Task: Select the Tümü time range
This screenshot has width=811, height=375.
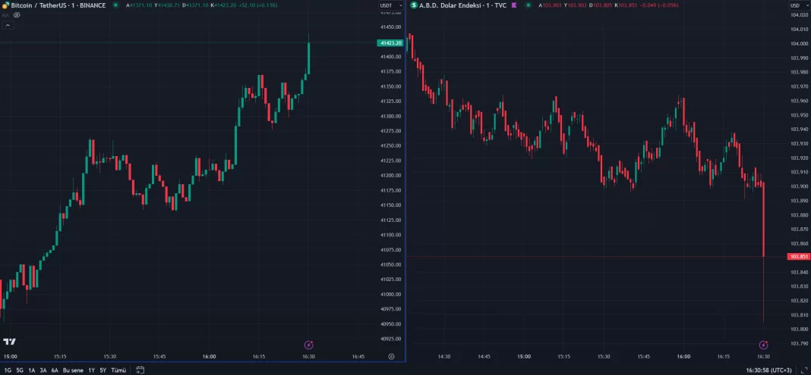Action: point(118,370)
